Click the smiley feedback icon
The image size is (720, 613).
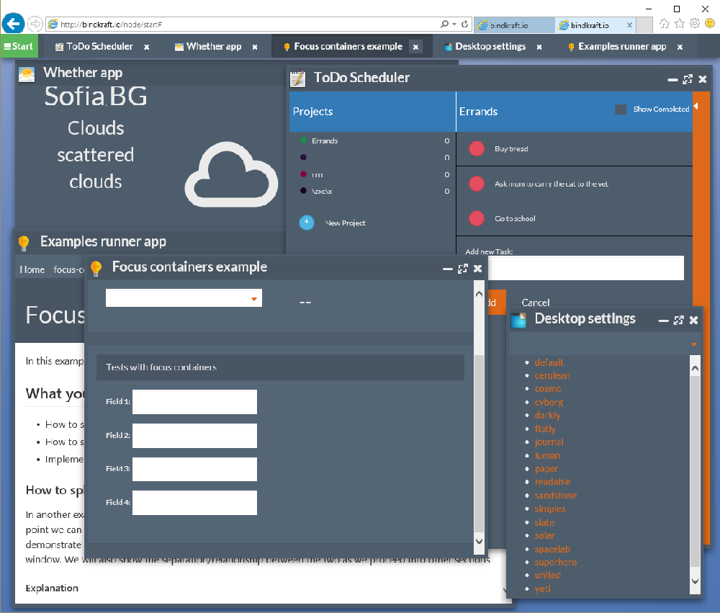coord(710,24)
